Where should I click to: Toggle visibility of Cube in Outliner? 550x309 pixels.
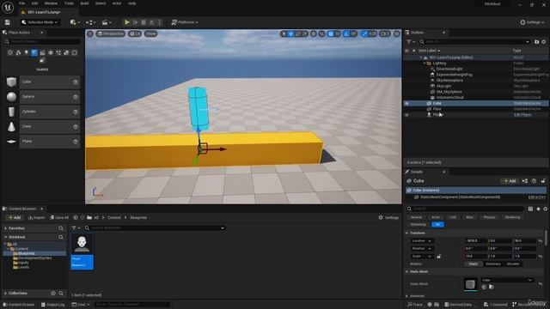point(406,103)
